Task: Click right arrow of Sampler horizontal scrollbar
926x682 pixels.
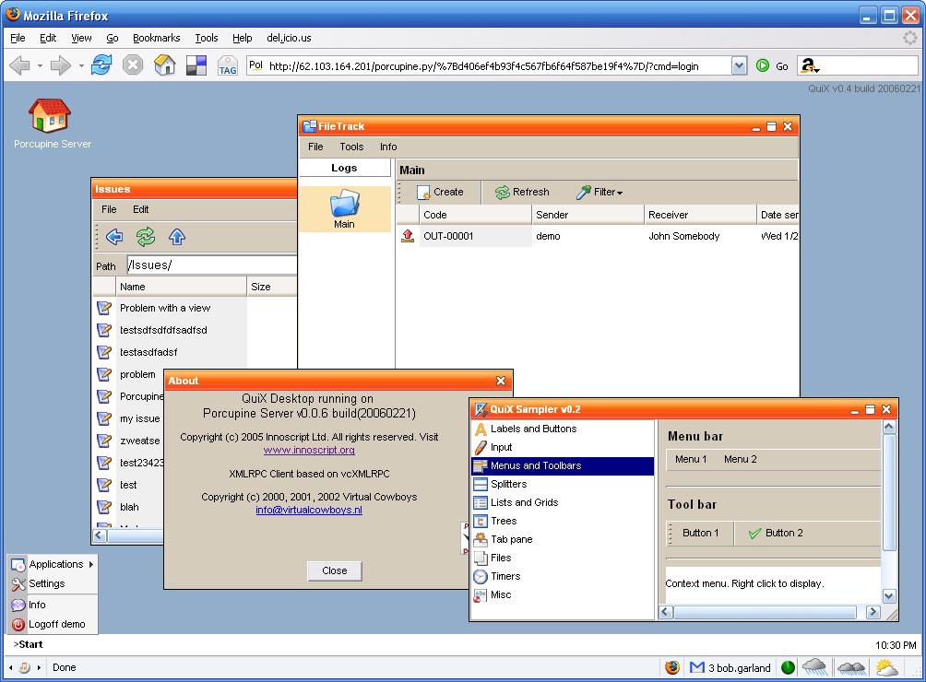Action: pos(873,612)
